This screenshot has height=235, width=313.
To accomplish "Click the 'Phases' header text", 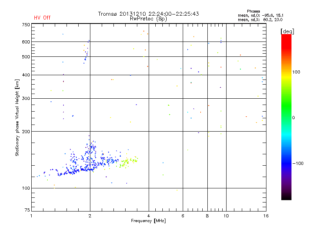I will click(x=253, y=11).
